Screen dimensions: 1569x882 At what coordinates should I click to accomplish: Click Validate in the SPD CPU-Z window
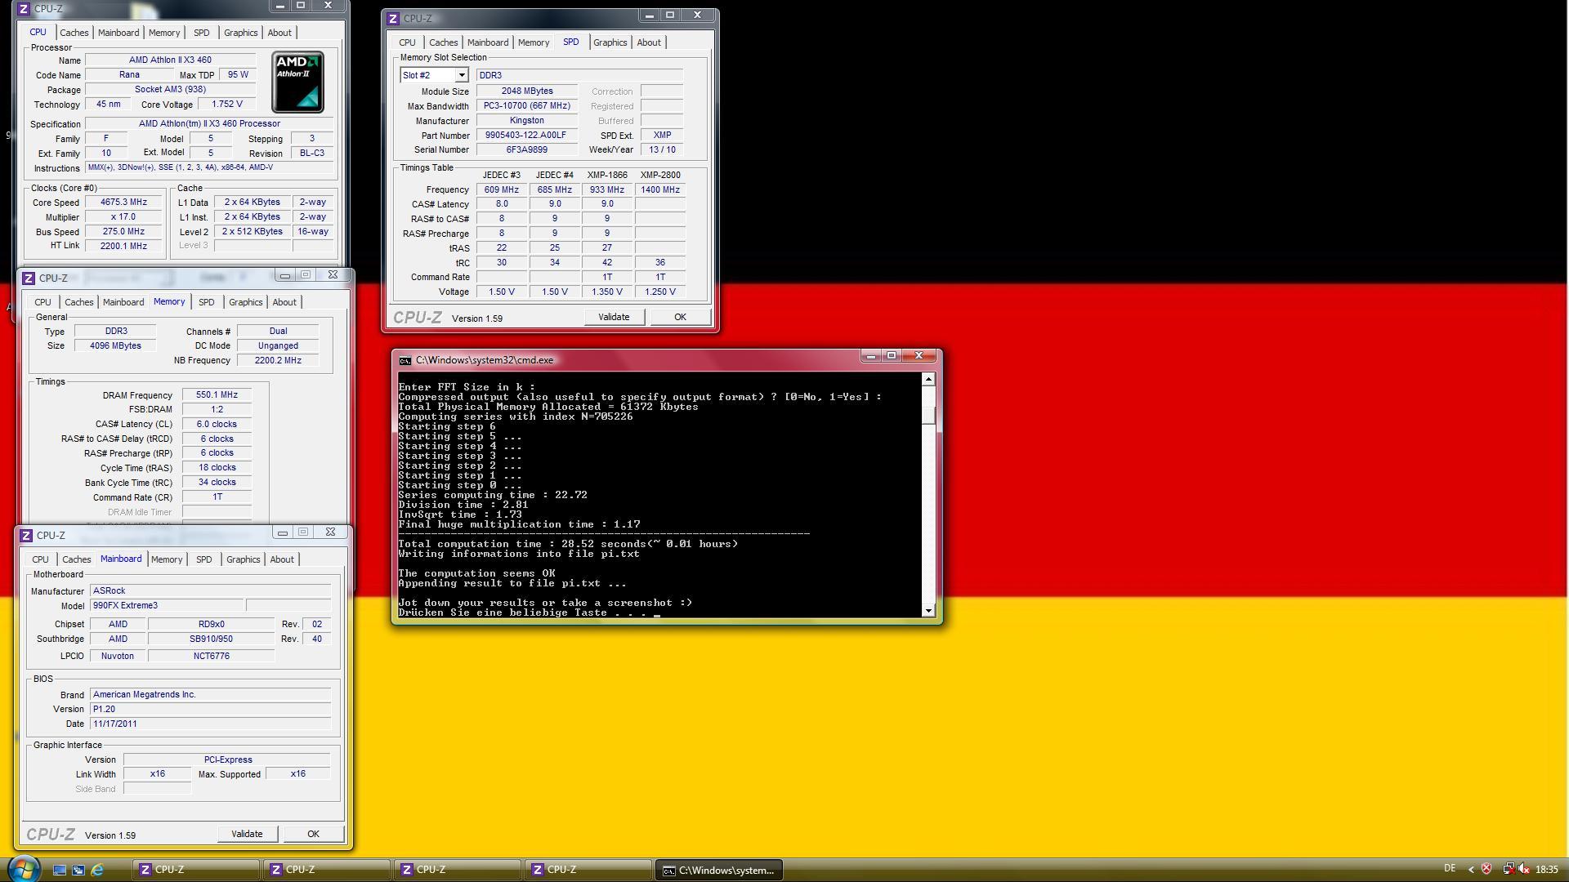[x=614, y=317]
